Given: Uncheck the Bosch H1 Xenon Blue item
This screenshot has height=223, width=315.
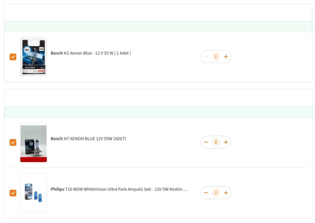Looking at the screenshot, I should point(13,57).
